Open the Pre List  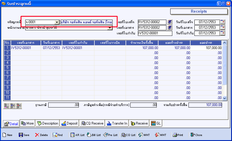click(x=111, y=135)
